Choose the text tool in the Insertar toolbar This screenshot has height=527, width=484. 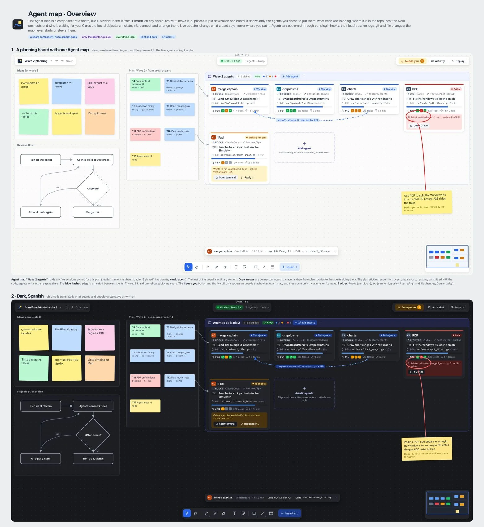coord(234,513)
